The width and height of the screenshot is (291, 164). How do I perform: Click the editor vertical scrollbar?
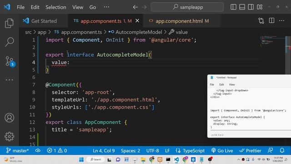[288, 91]
